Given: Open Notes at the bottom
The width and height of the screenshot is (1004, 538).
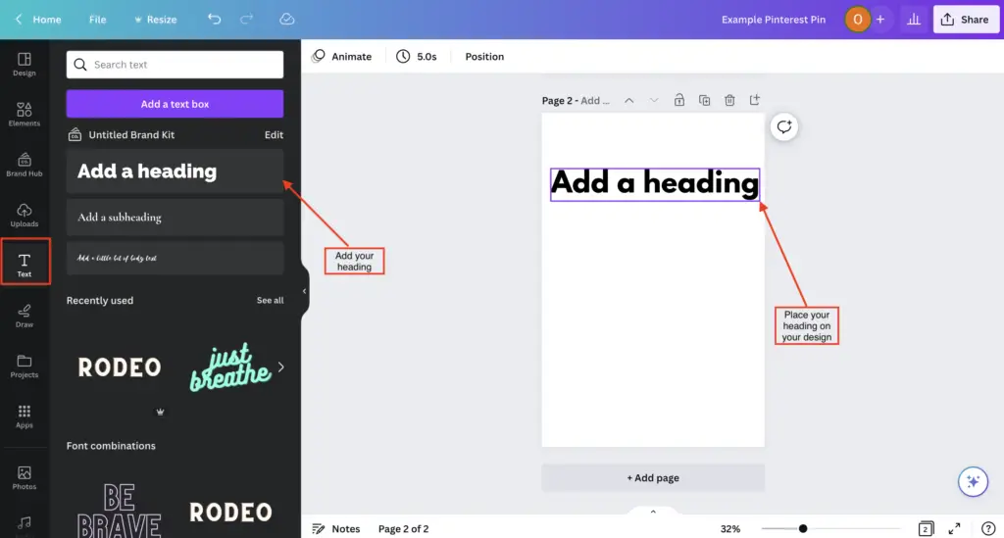Looking at the screenshot, I should click(x=336, y=528).
